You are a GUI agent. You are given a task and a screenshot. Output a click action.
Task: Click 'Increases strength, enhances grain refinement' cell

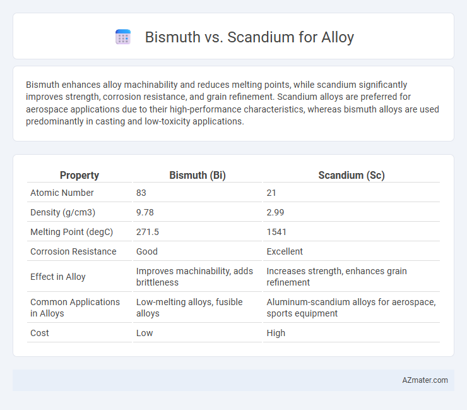[x=336, y=277]
